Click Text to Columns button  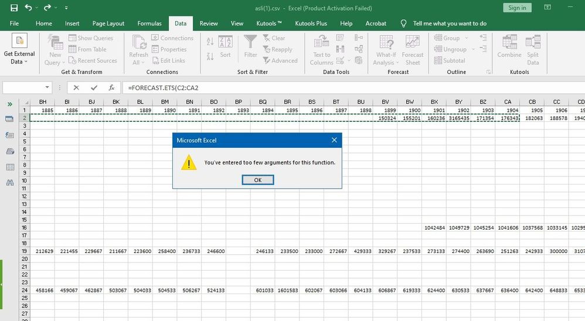pos(321,50)
